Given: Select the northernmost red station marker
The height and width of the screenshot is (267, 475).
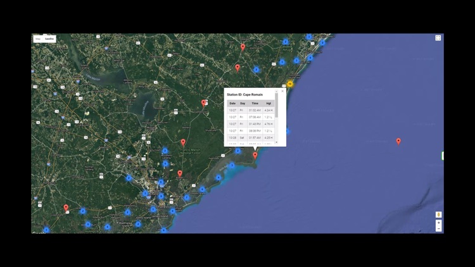Looking at the screenshot, I should click(243, 47).
